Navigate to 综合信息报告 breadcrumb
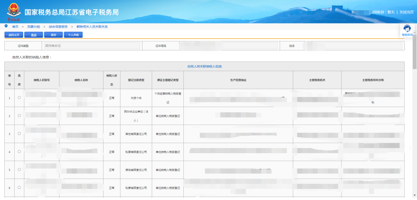Screen dimensions: 417x200 click(x=58, y=27)
